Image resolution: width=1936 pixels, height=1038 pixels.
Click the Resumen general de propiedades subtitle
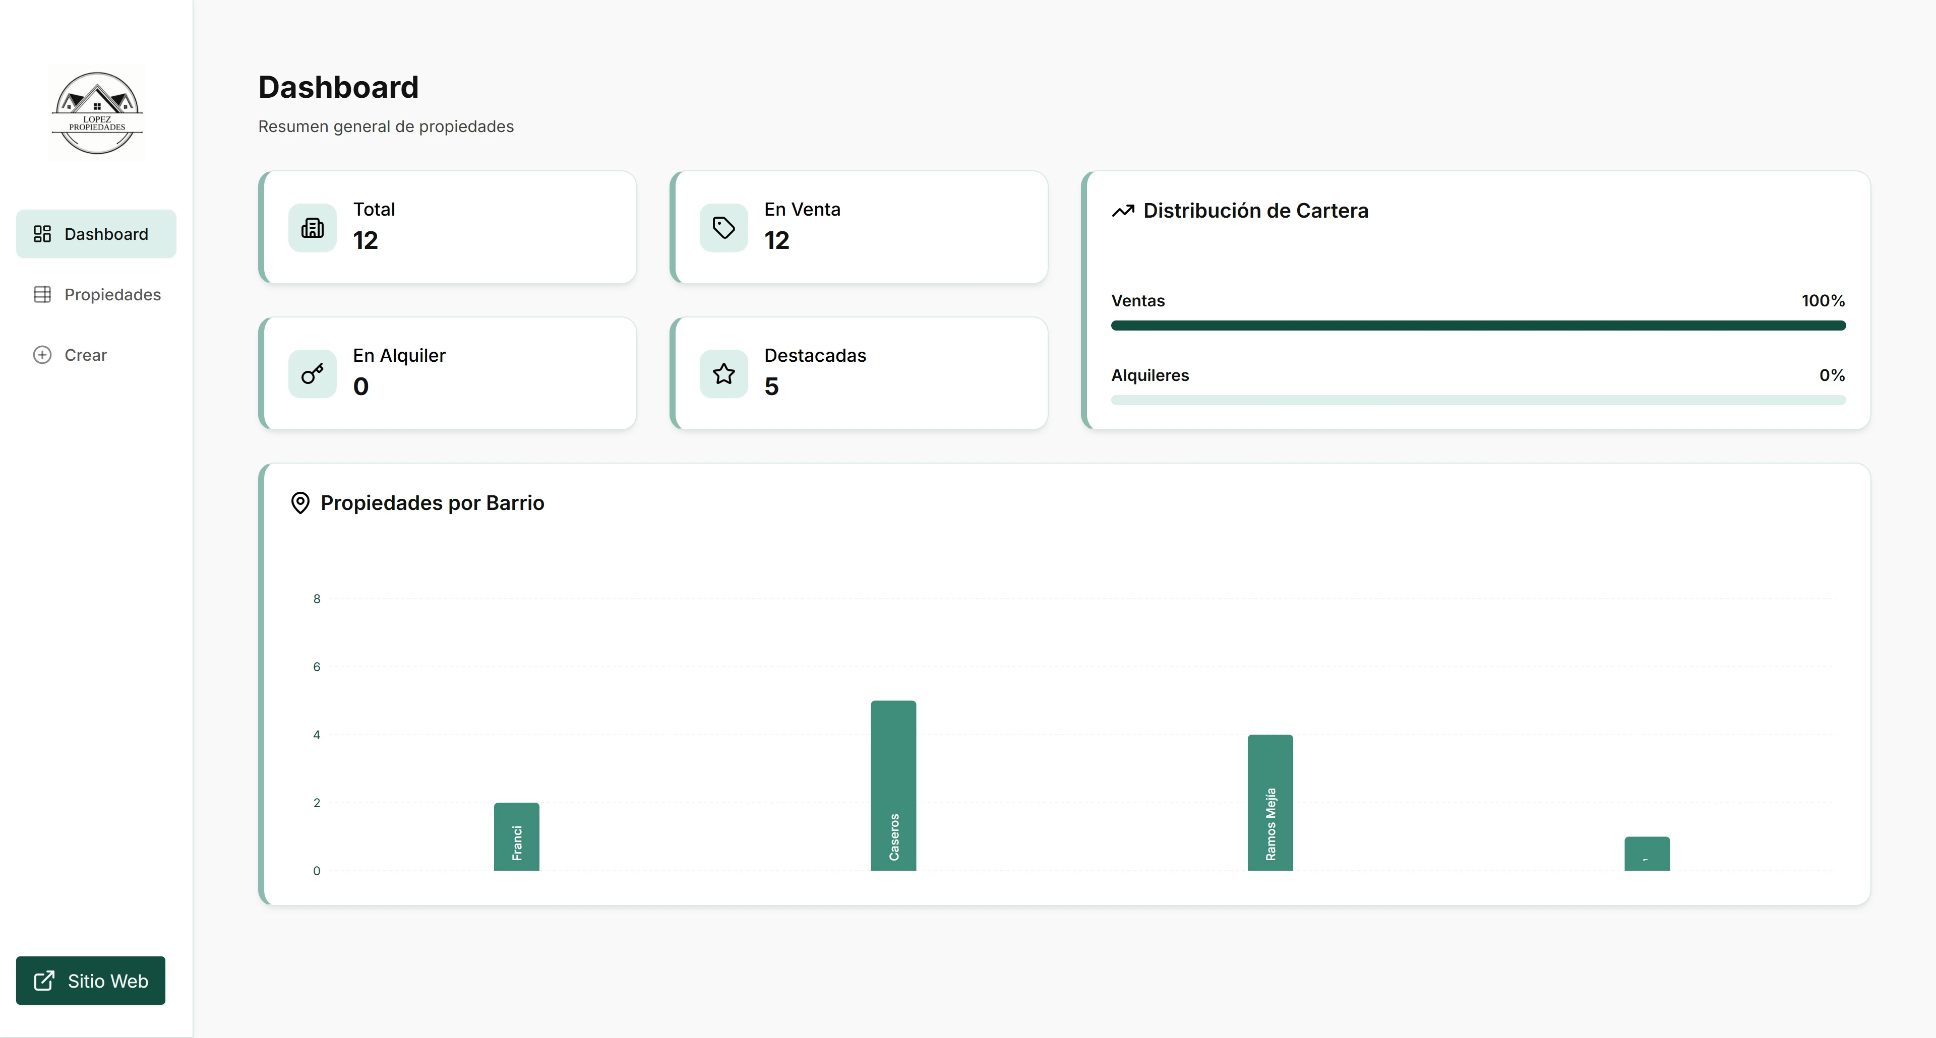coord(386,126)
